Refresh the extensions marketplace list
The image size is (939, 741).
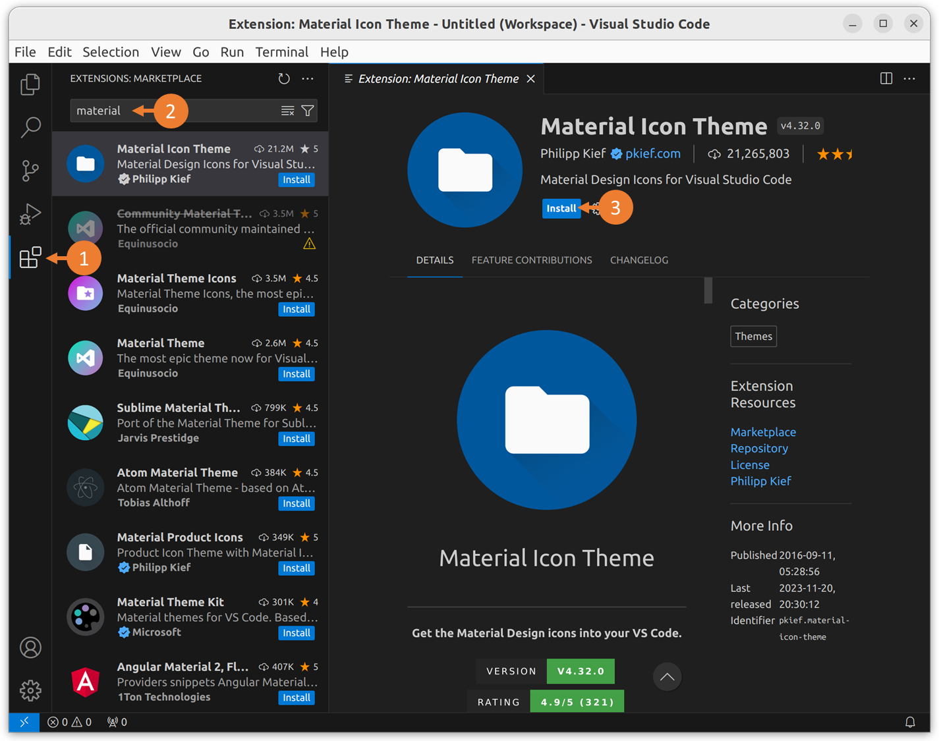tap(284, 78)
